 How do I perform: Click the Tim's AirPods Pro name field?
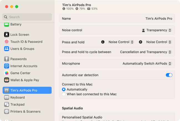tap(159, 19)
